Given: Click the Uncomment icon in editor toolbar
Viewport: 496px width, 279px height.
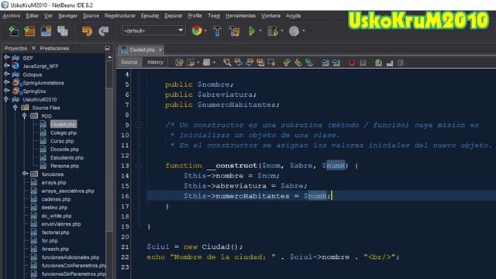Looking at the screenshot, I should coord(389,63).
